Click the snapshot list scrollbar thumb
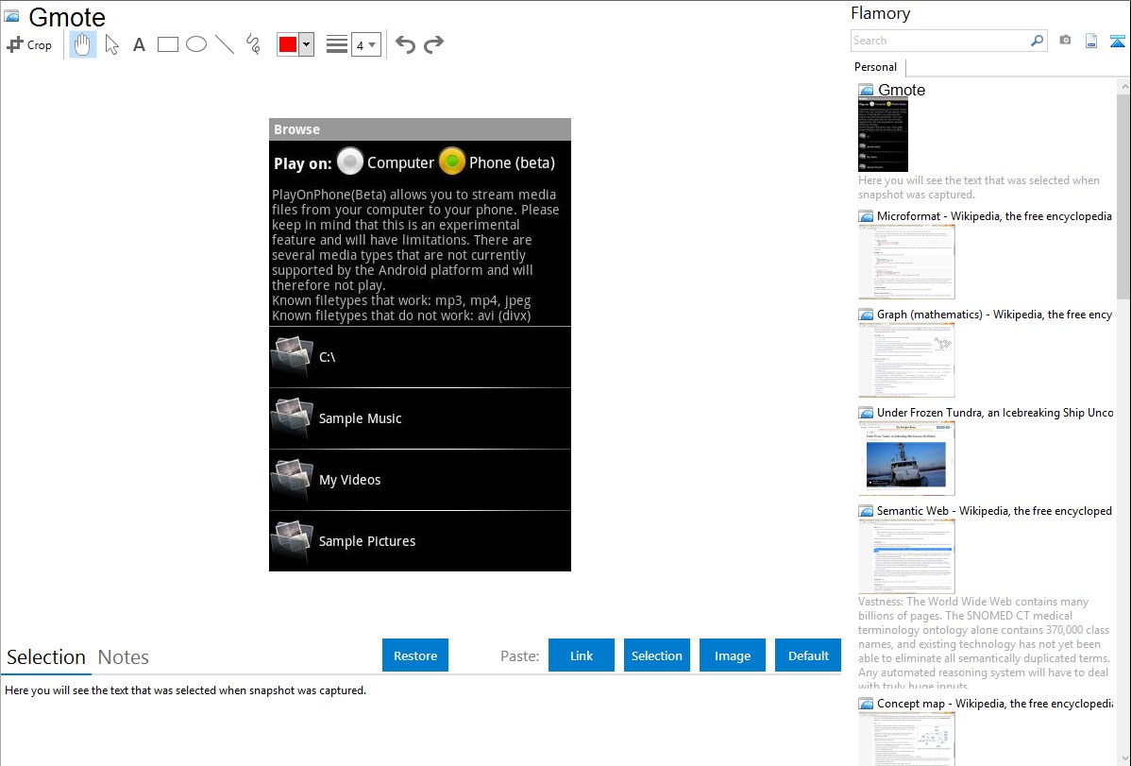 tap(1123, 195)
